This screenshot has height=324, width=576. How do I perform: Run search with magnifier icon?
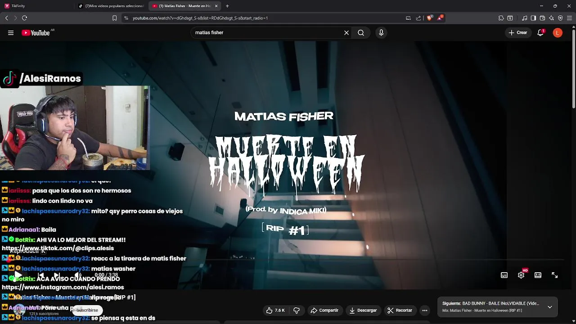click(x=361, y=33)
